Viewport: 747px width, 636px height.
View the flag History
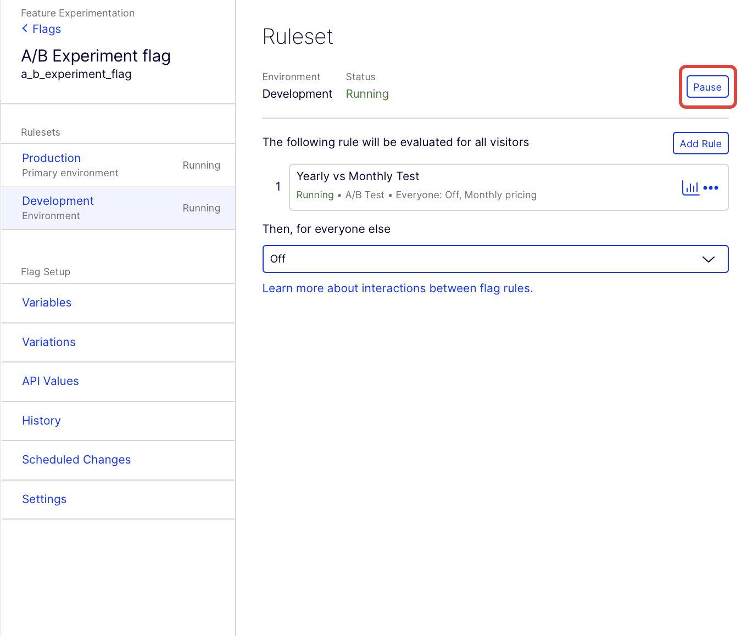point(41,421)
